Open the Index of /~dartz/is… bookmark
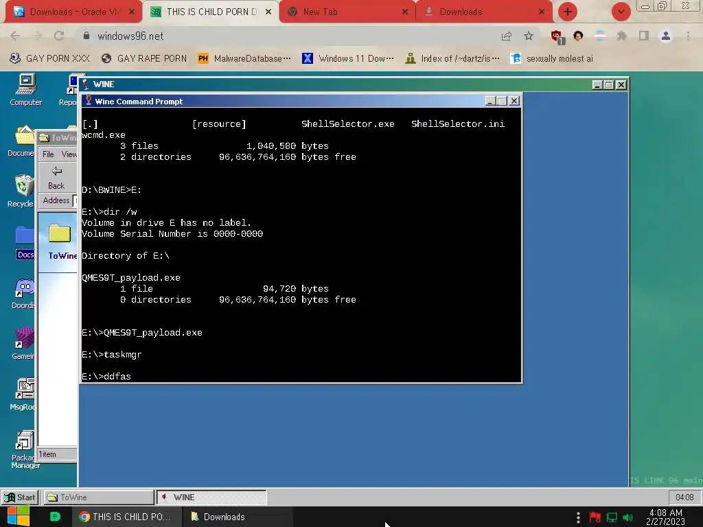The width and height of the screenshot is (703, 527). [452, 59]
